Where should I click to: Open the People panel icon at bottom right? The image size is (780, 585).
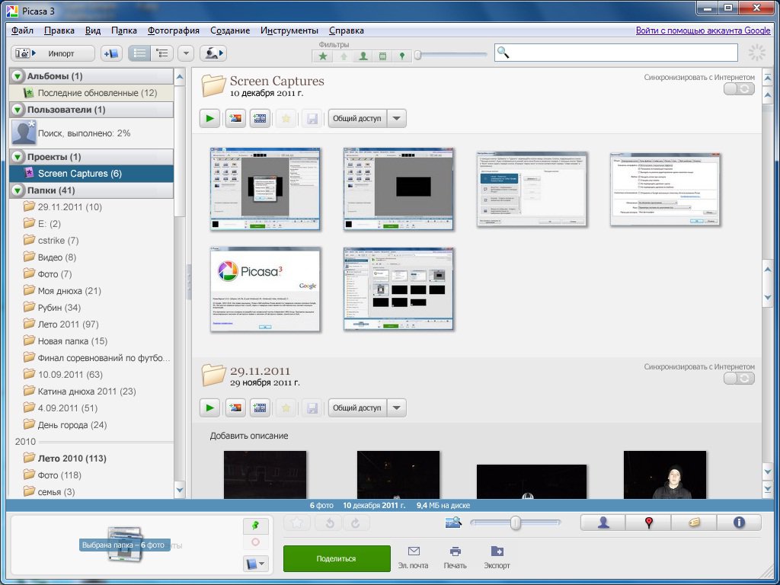click(603, 523)
